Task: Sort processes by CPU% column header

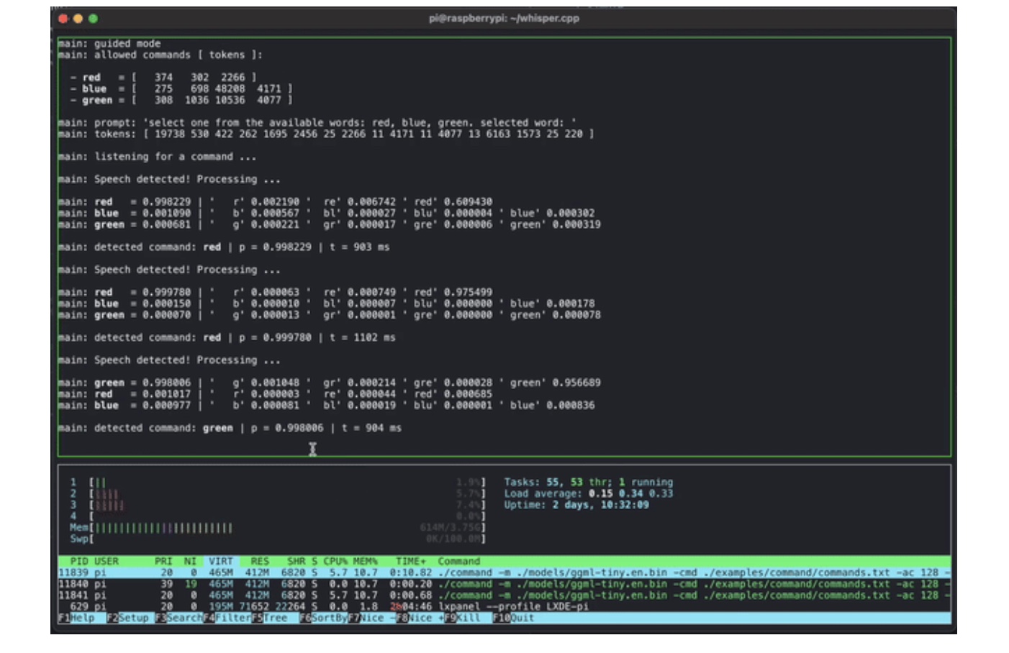Action: coord(335,561)
